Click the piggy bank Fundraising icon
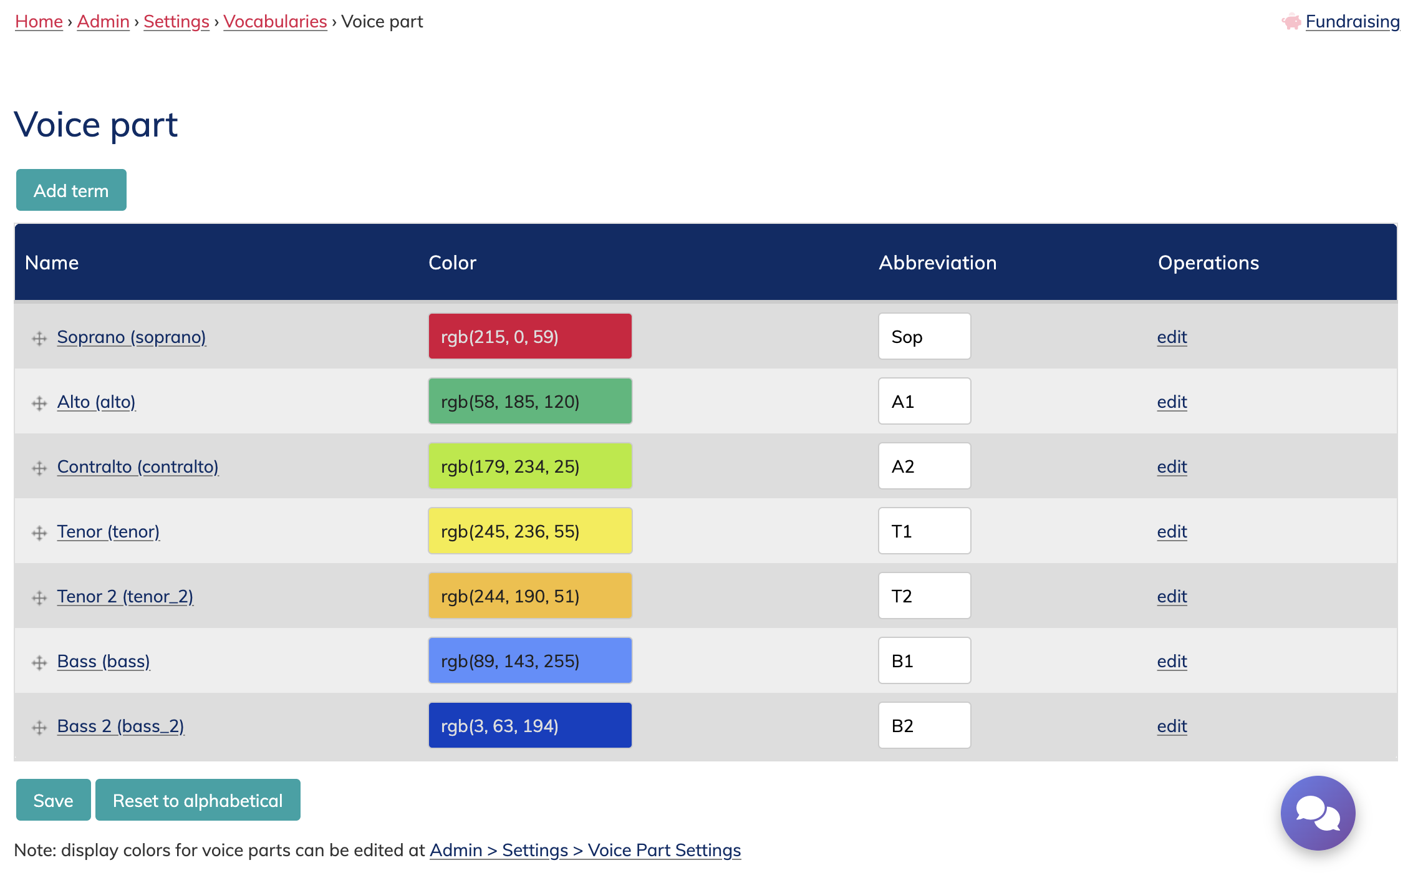This screenshot has width=1418, height=888. coord(1291,22)
